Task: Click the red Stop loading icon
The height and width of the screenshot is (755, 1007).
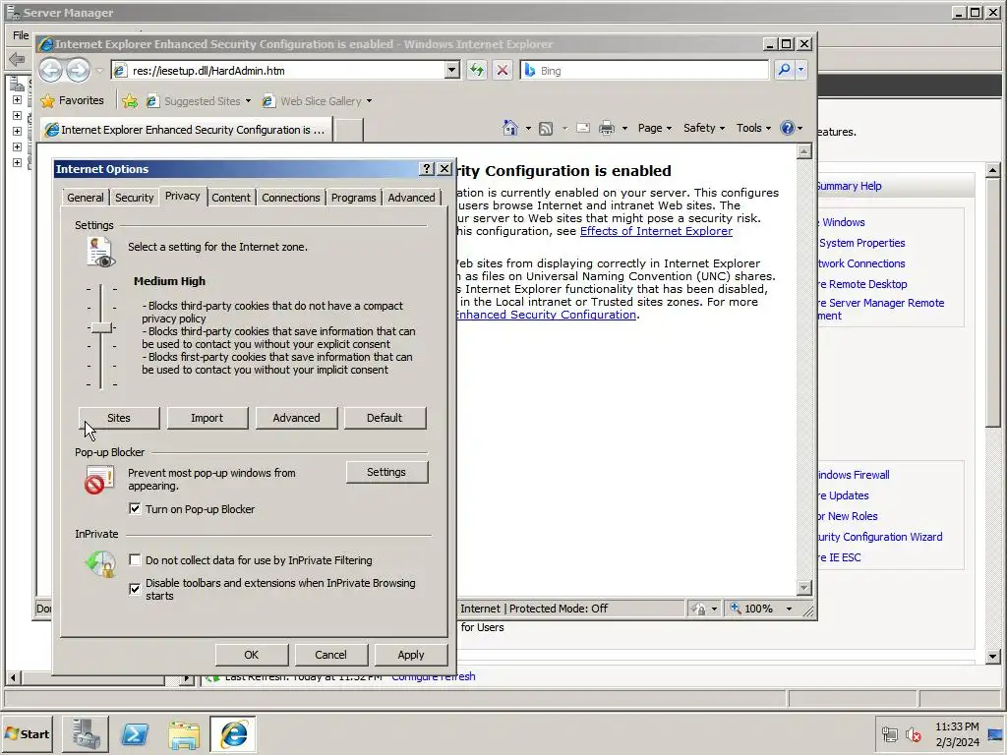Action: pyautogui.click(x=503, y=70)
